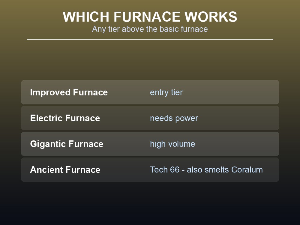Click the 'entry tier' description
Screen dimensions: 300x225
click(x=166, y=93)
